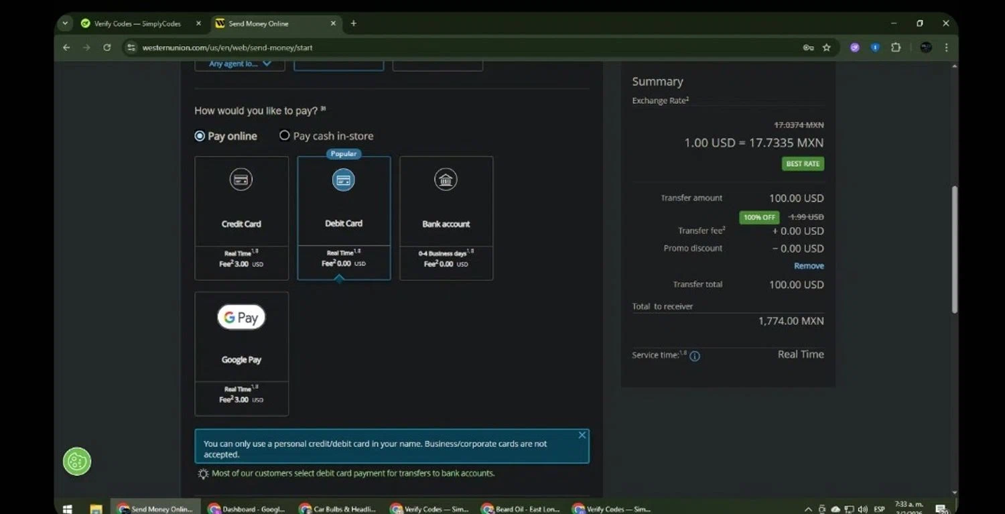The height and width of the screenshot is (514, 1005).
Task: Switch to the Verify Codes — SimplyCodes tab
Action: pos(139,23)
